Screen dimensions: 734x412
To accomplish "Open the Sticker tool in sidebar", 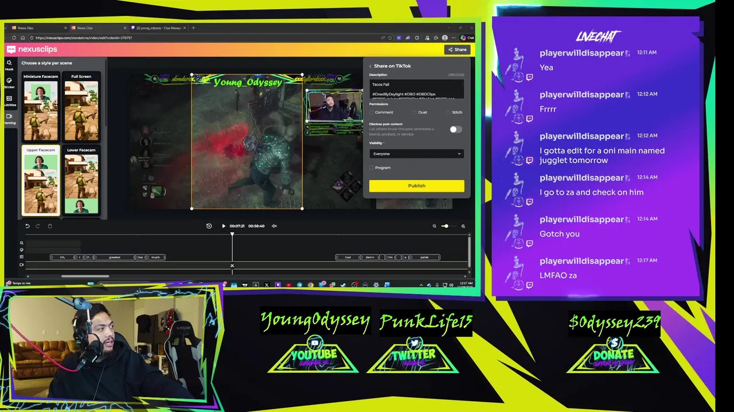I will point(9,83).
